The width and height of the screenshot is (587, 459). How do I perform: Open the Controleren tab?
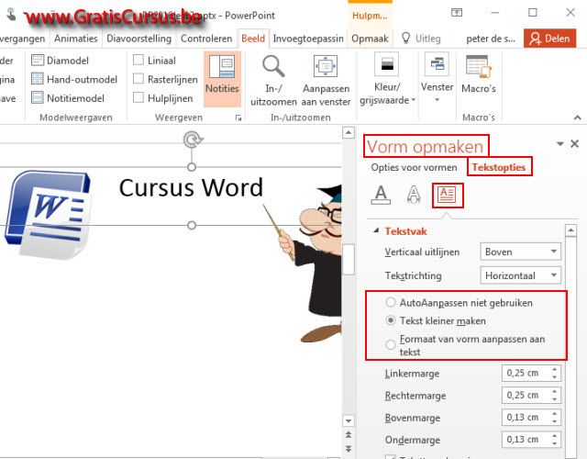(x=206, y=39)
